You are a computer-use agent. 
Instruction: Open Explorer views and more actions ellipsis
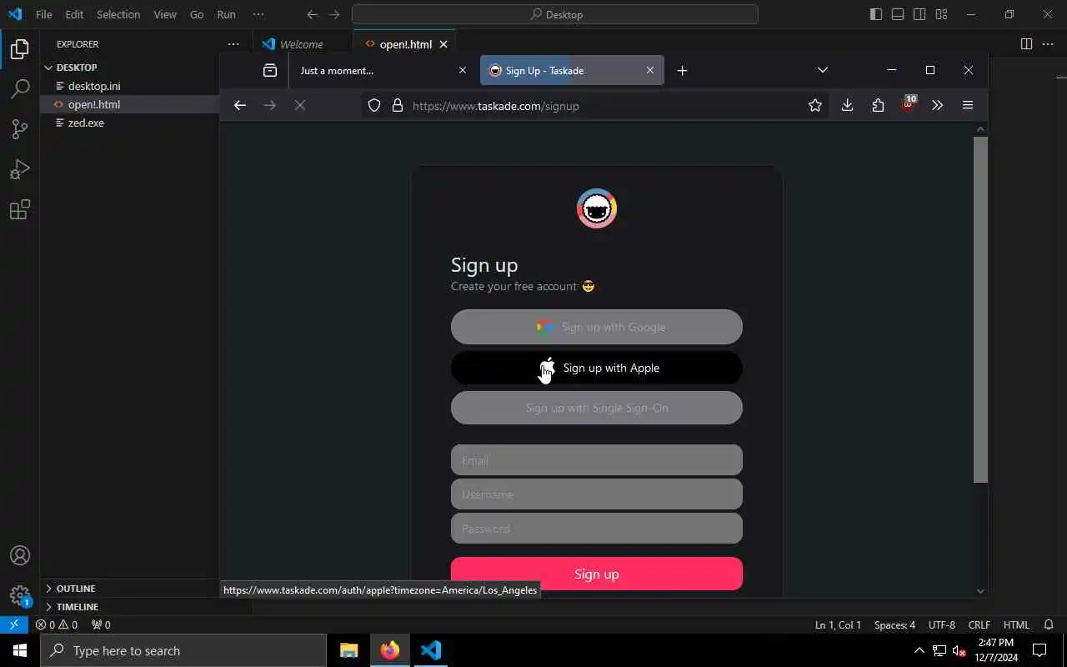click(x=233, y=44)
